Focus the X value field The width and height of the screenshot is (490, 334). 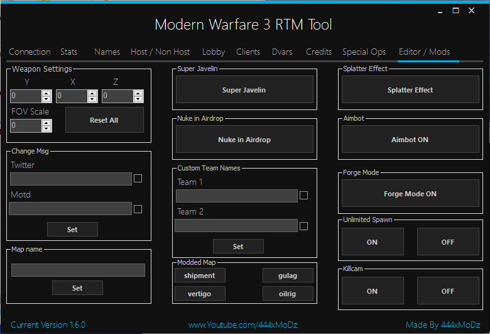[72, 96]
